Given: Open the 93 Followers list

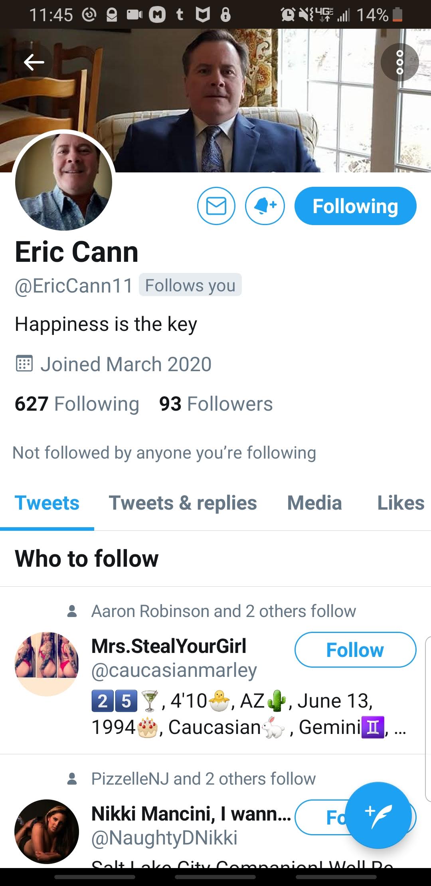Looking at the screenshot, I should click(x=216, y=404).
